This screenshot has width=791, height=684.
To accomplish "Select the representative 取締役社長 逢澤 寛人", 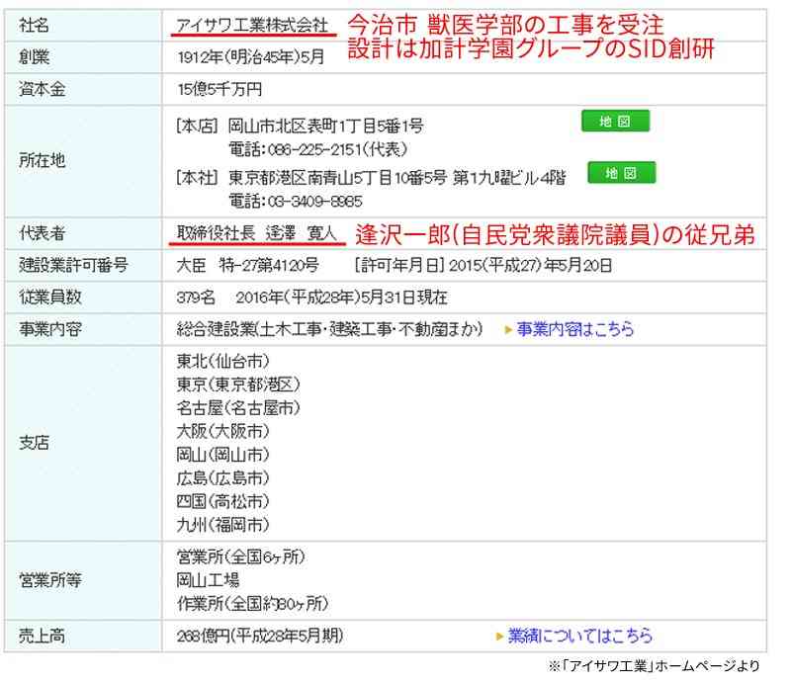I will 256,233.
